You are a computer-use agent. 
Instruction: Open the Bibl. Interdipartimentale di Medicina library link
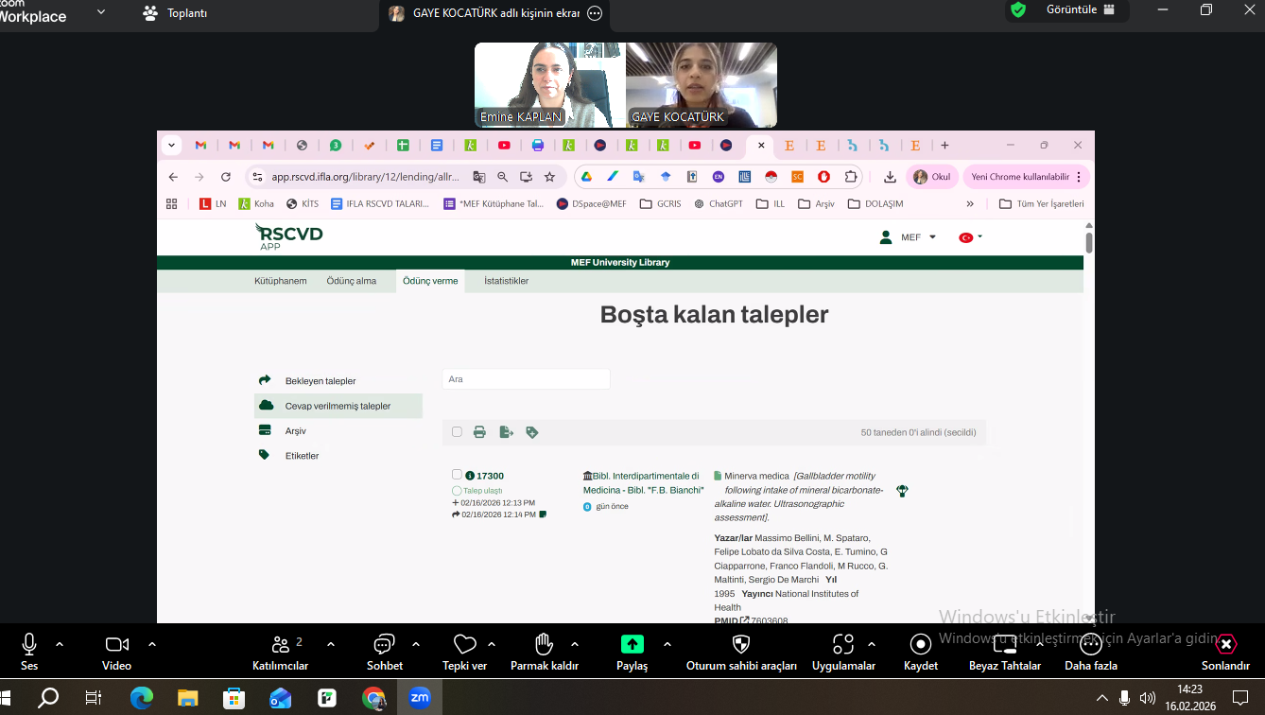645,482
